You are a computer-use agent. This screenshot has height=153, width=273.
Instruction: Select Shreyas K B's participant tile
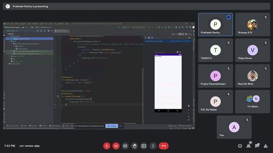click(x=253, y=25)
